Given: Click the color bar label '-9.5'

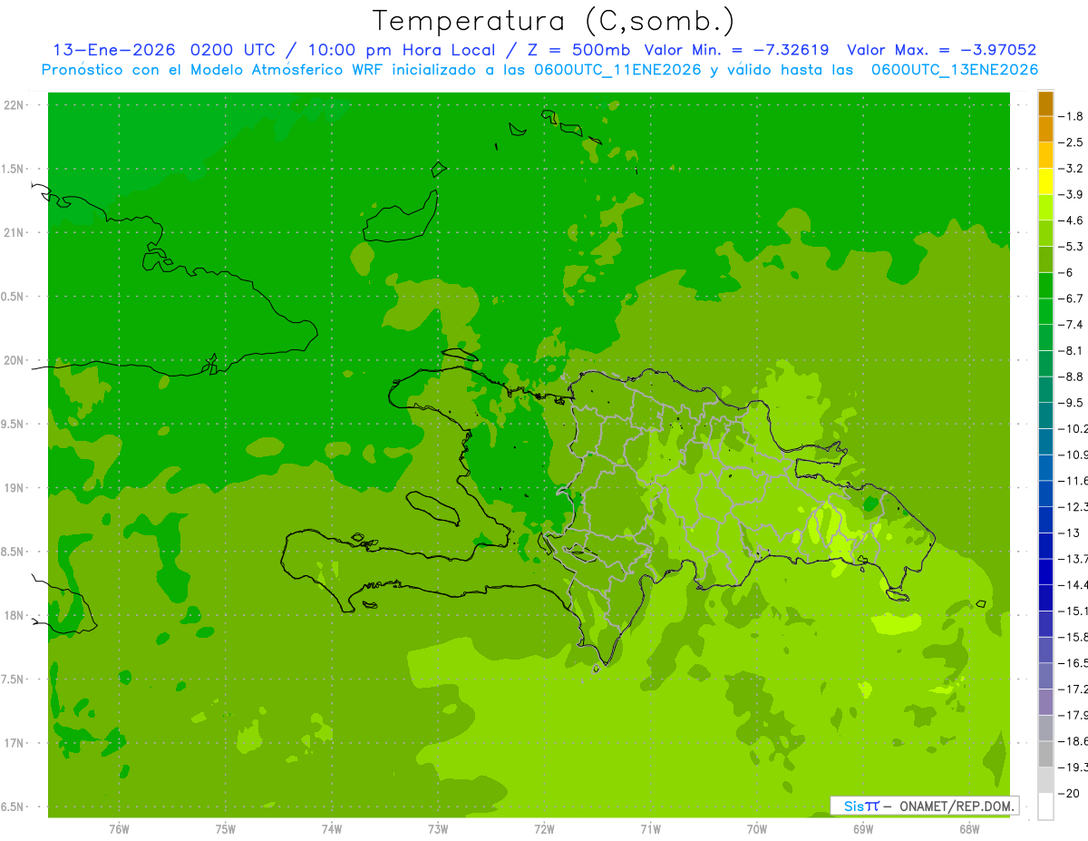Looking at the screenshot, I should point(1071,402).
